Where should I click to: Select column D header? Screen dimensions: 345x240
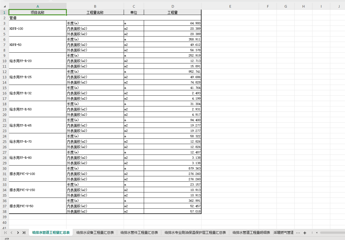[173, 6]
